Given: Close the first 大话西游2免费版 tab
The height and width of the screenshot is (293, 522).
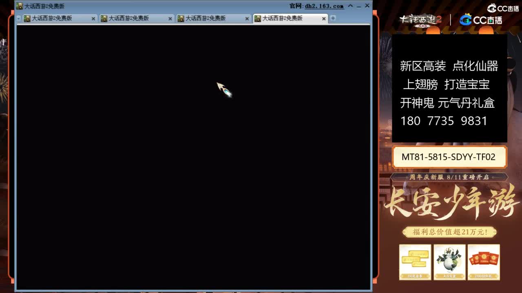Looking at the screenshot, I should coord(93,19).
